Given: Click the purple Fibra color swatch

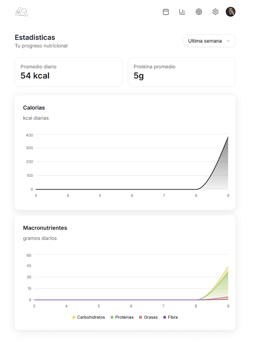Looking at the screenshot, I should click(164, 317).
